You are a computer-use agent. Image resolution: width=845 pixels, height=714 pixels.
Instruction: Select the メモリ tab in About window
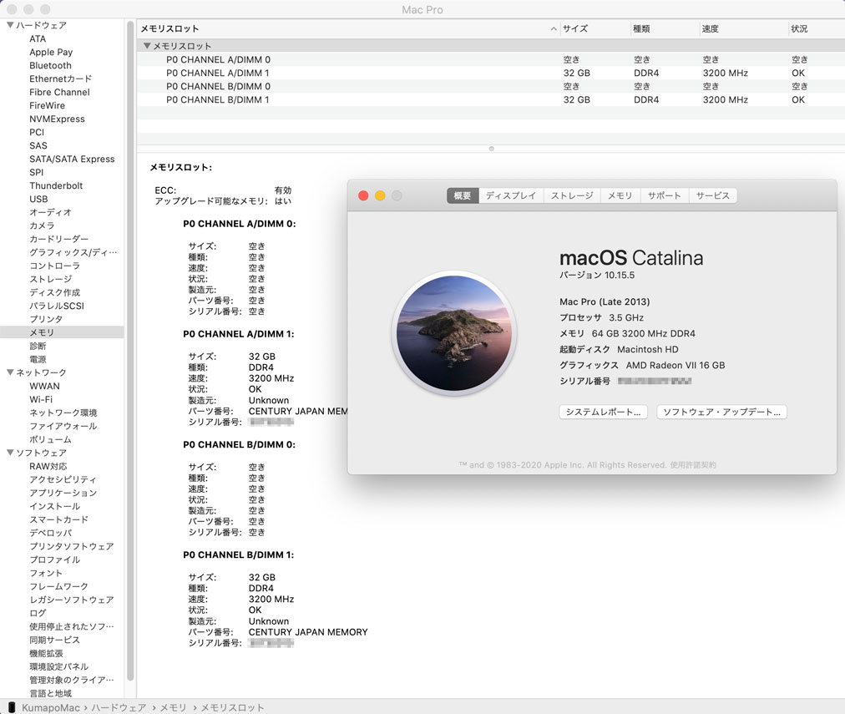coord(620,195)
